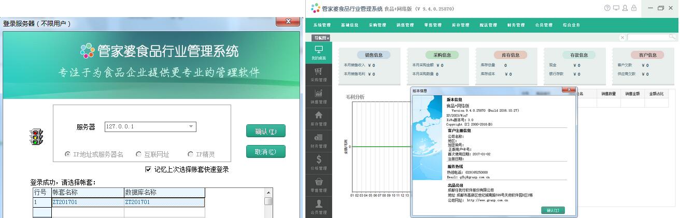
Task: Click the 金额占比 column header
Action: [x=656, y=94]
